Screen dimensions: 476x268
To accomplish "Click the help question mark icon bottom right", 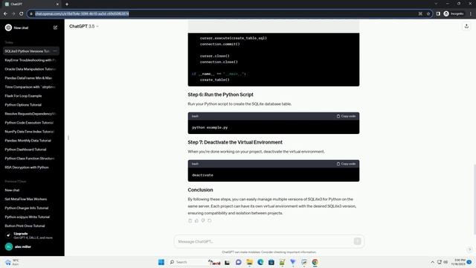I will pos(469,249).
